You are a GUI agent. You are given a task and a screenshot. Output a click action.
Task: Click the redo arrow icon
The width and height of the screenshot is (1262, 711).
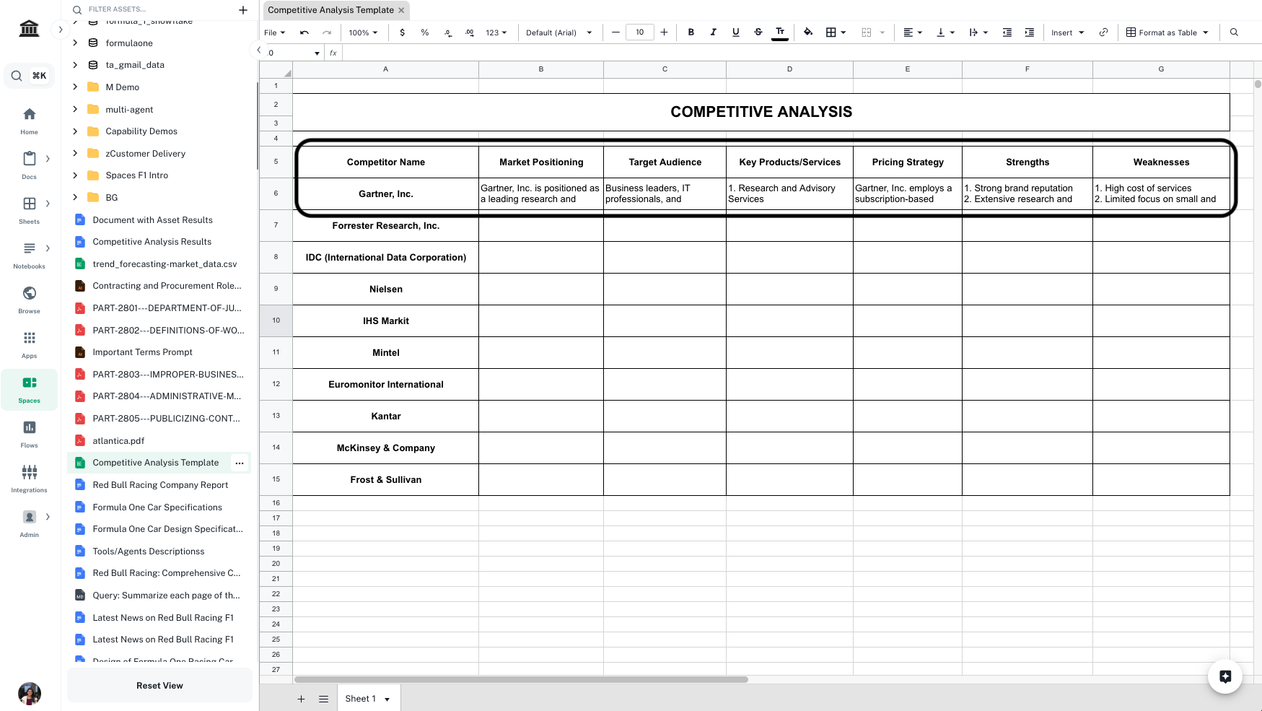pyautogui.click(x=327, y=32)
